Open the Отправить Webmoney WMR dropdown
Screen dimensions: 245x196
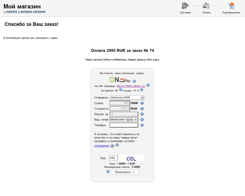pyautogui.click(x=124, y=98)
